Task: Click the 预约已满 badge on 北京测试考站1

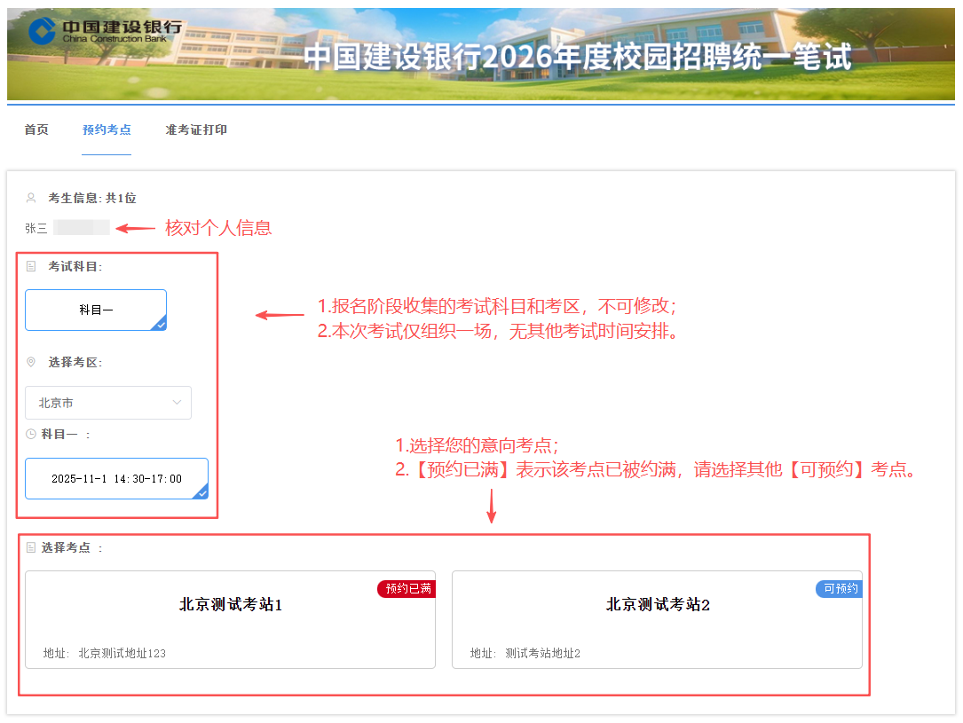Action: click(x=406, y=588)
